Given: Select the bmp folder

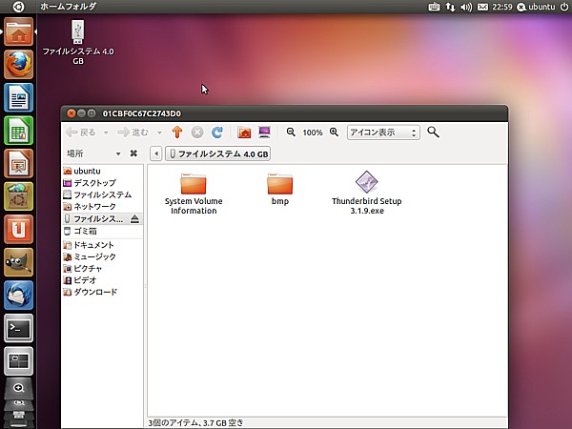Looking at the screenshot, I should (279, 189).
